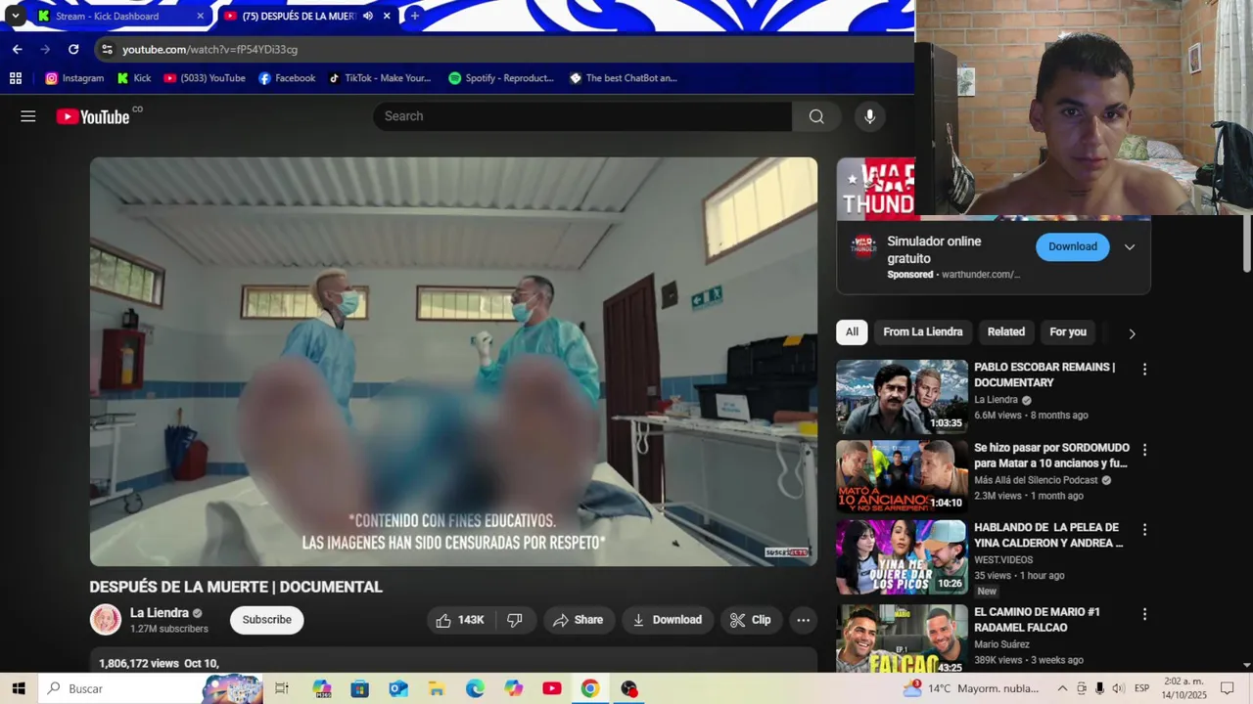
Task: Select the All filter chip
Action: [852, 332]
